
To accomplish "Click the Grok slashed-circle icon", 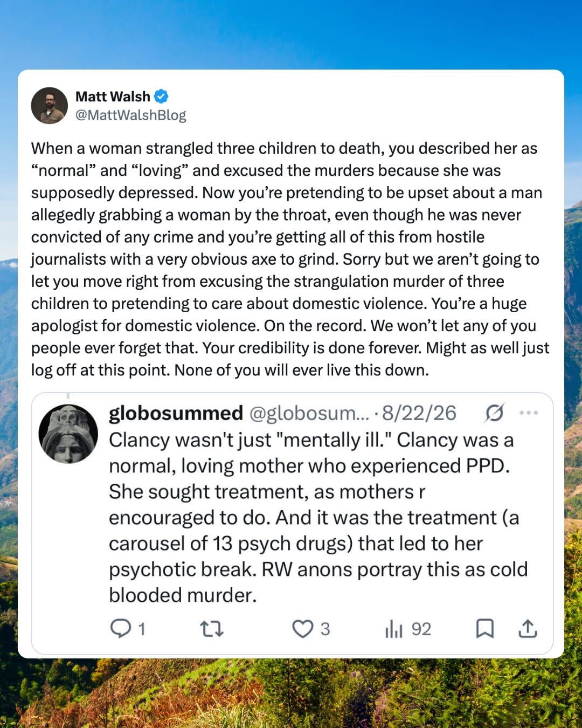I will (x=494, y=413).
